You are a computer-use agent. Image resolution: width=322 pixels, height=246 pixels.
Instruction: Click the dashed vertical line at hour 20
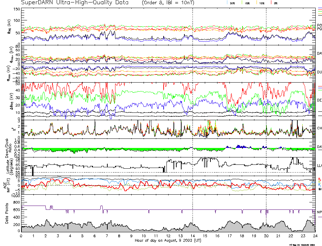(x=266, y=105)
